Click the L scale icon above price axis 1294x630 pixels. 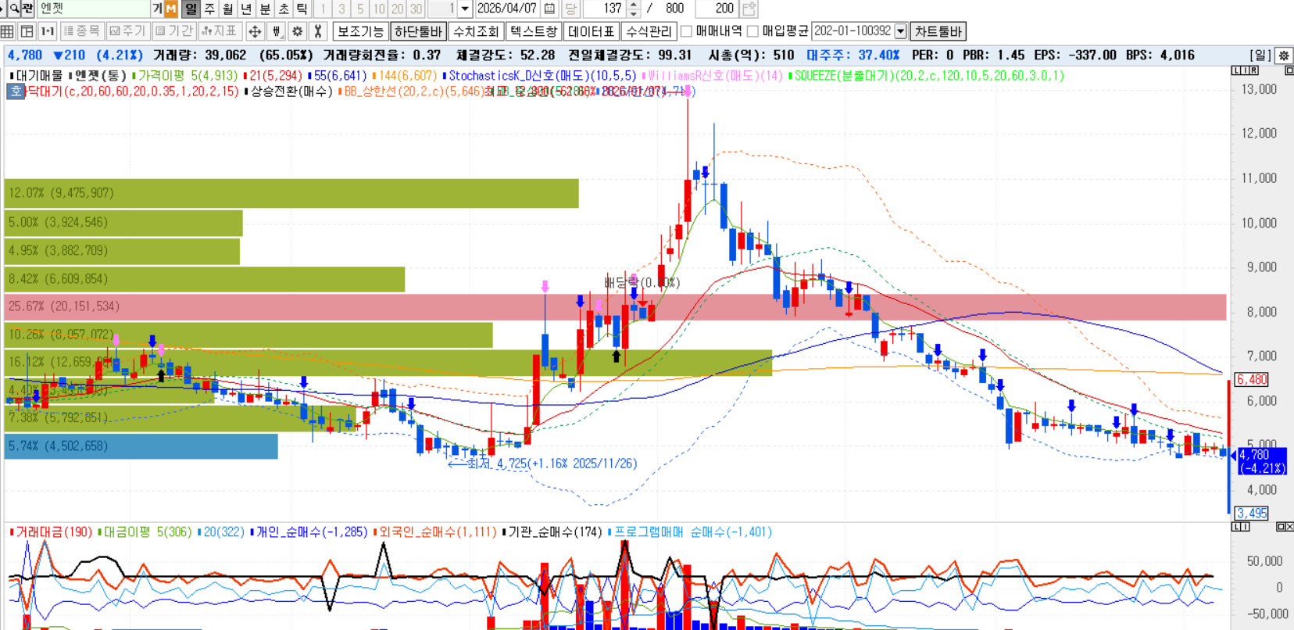coord(1235,70)
